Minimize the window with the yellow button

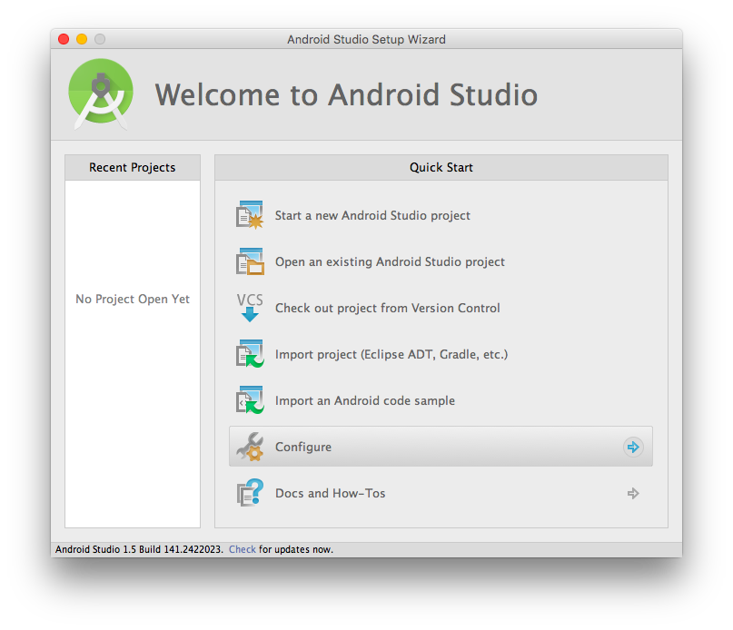[x=82, y=39]
